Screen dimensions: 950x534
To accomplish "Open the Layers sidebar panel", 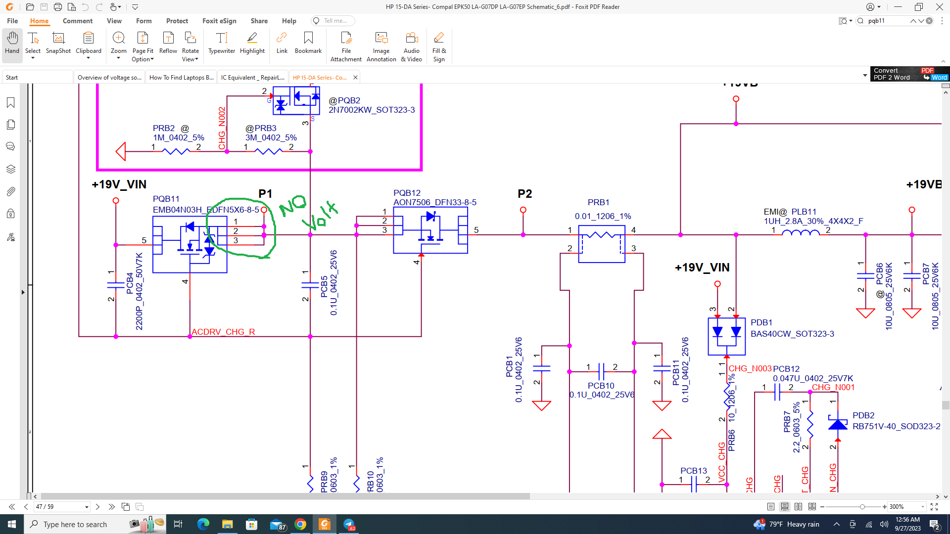I will point(11,169).
